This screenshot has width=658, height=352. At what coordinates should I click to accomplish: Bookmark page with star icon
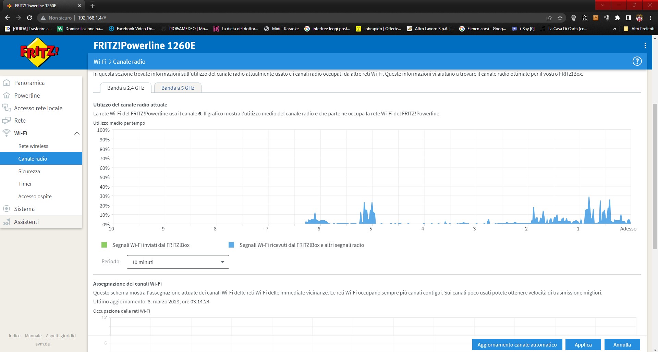pyautogui.click(x=560, y=18)
